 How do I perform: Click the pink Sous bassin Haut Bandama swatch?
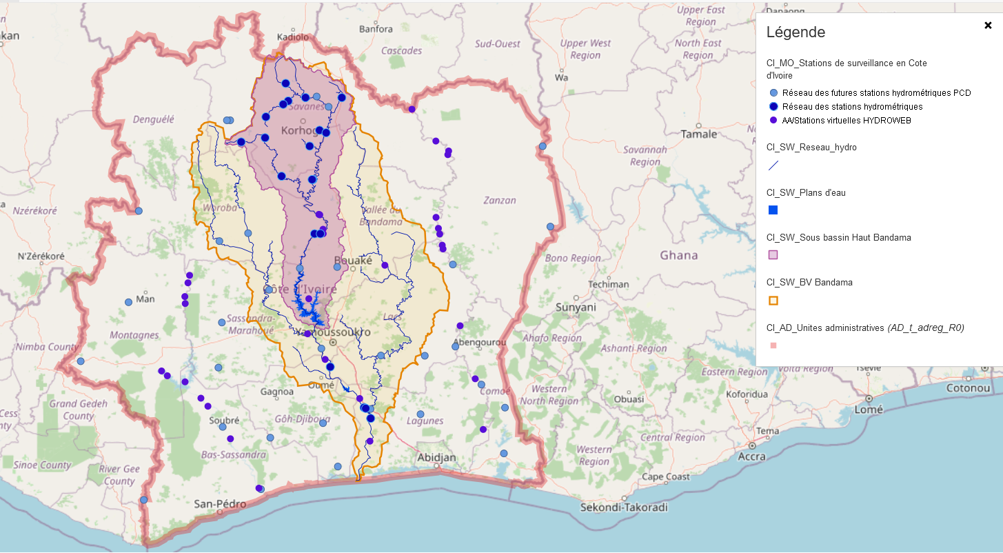click(x=773, y=255)
